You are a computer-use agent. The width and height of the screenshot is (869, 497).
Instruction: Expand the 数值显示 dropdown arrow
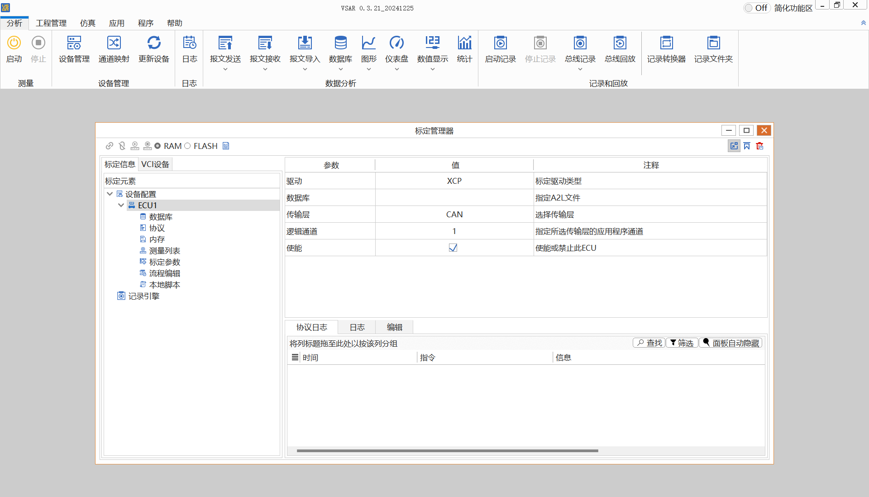coord(433,69)
